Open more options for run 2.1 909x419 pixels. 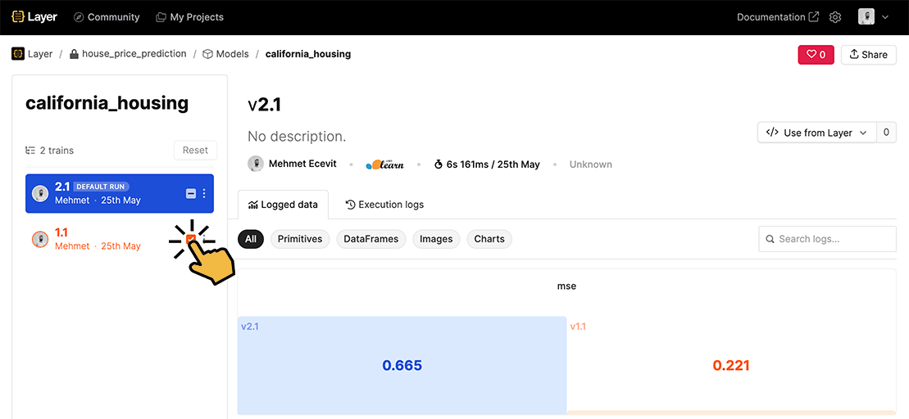click(x=204, y=193)
